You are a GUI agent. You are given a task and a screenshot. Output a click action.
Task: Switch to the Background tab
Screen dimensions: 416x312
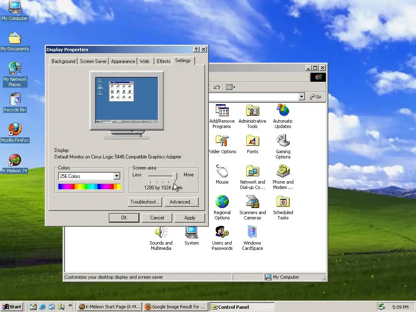click(63, 61)
